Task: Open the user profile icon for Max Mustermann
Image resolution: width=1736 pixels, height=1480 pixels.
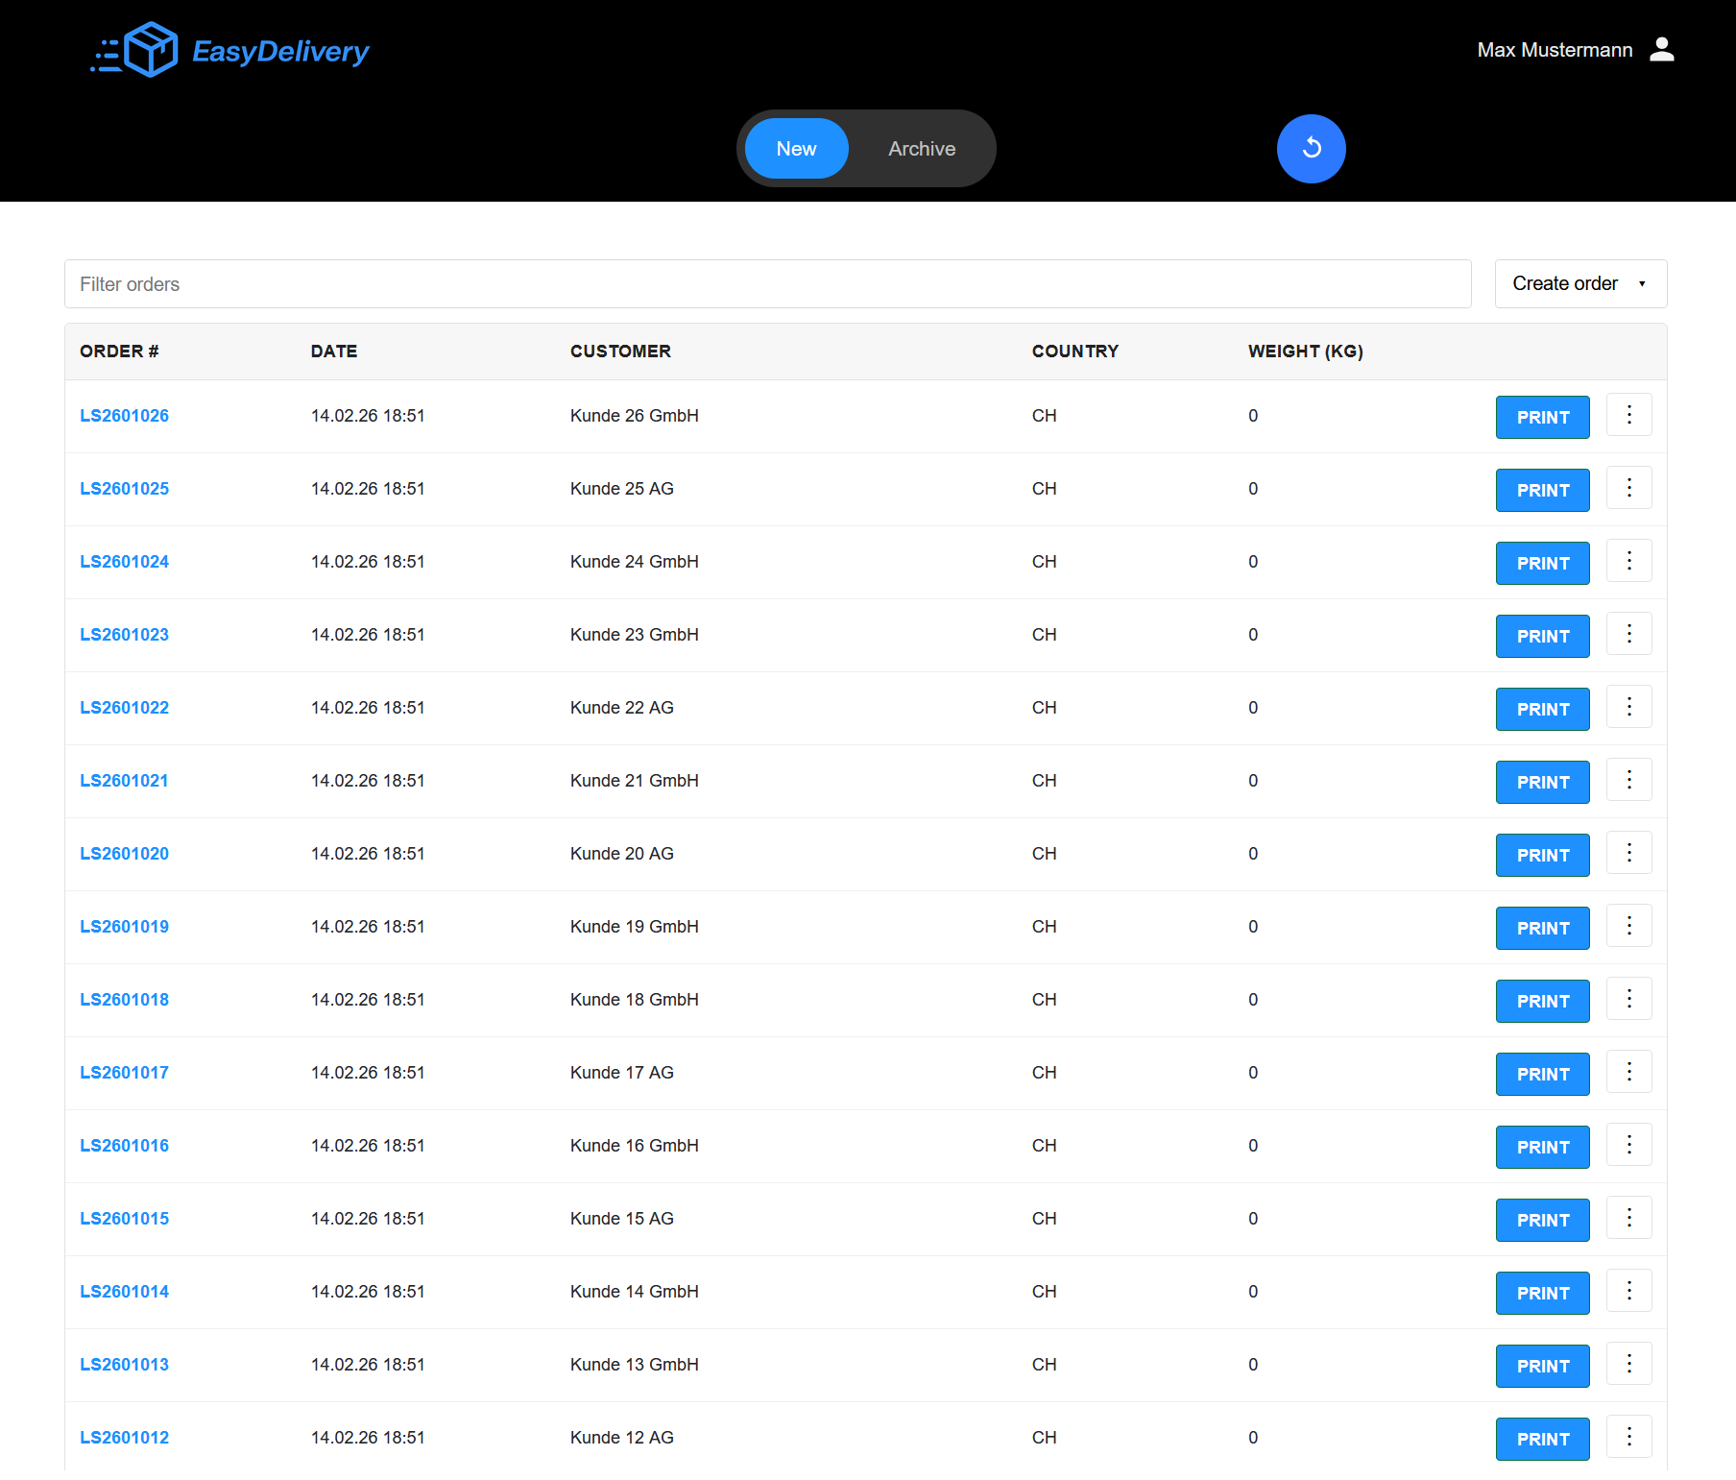Action: (x=1662, y=49)
